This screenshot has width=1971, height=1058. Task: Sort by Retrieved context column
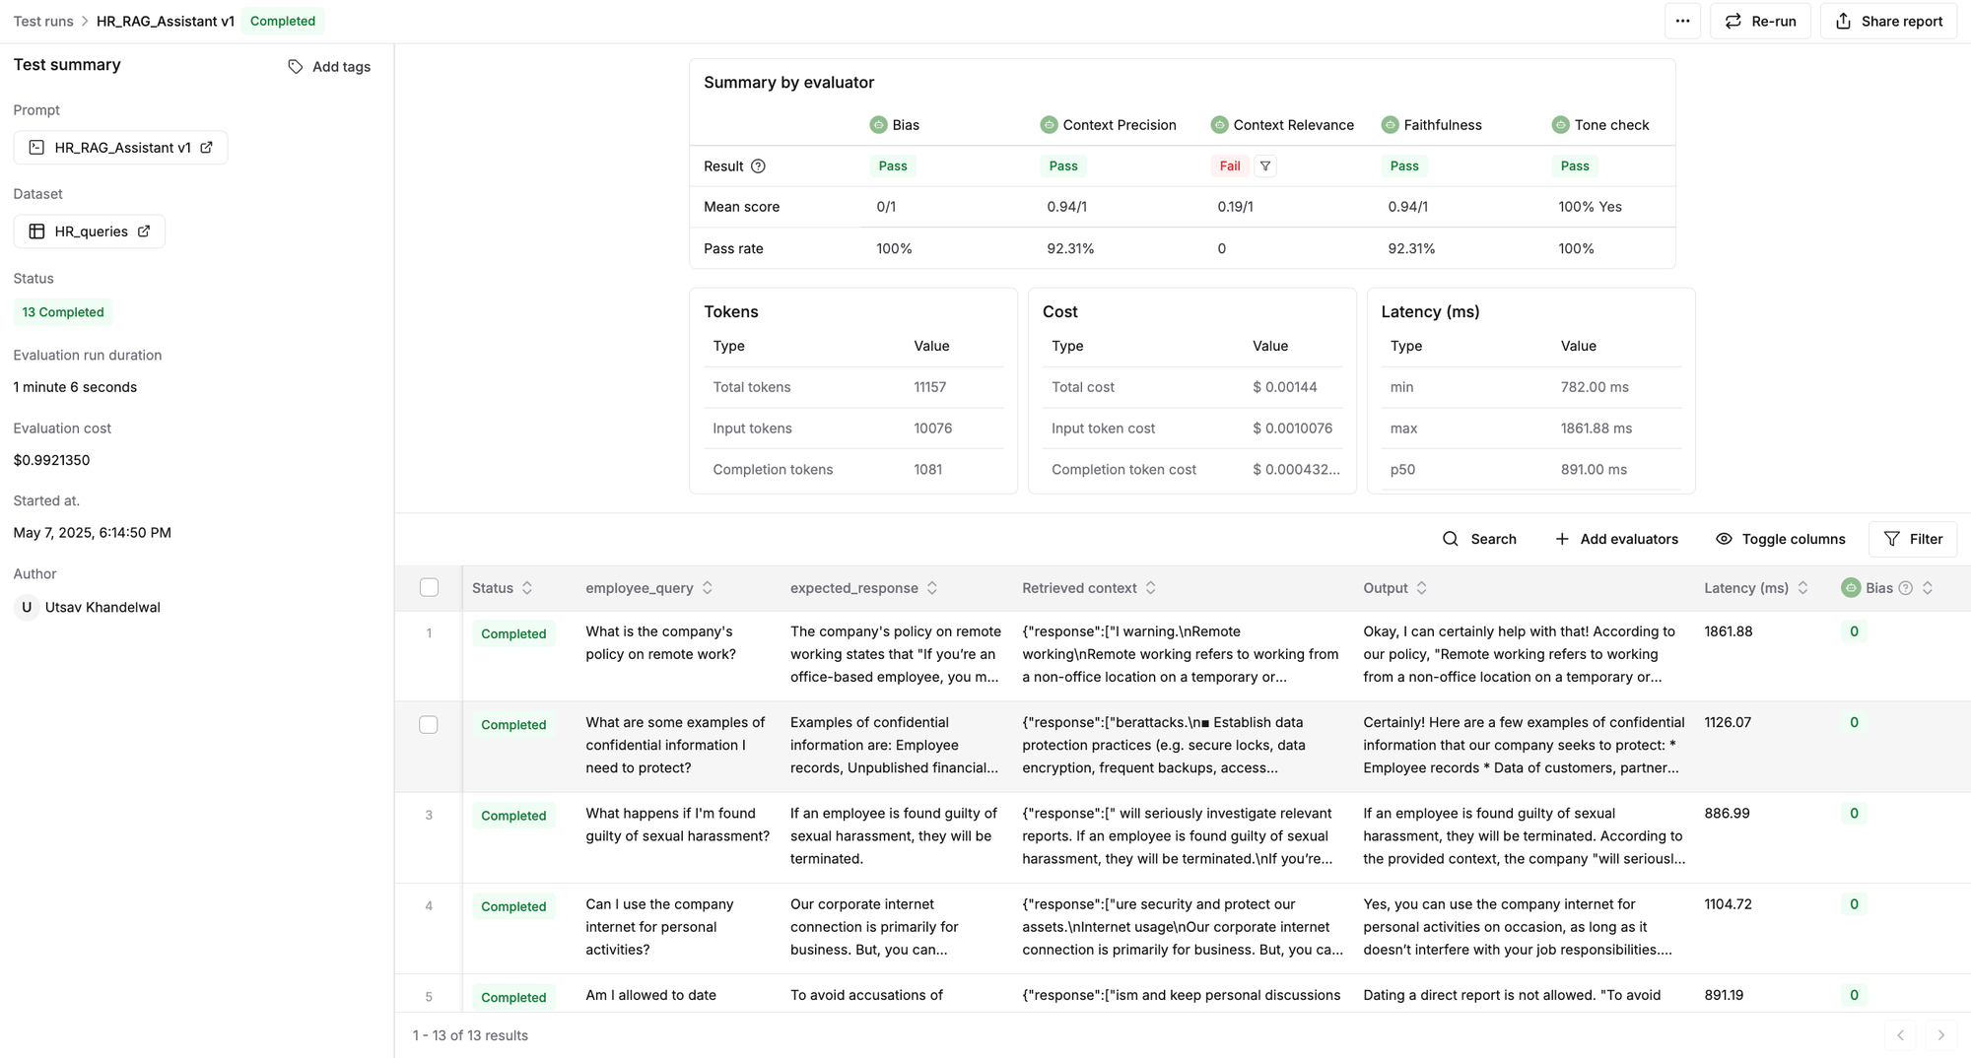1150,588
